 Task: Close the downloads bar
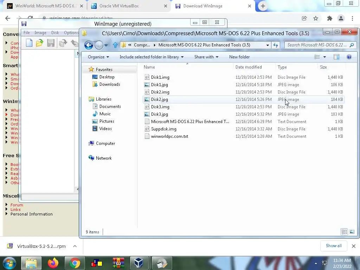tap(354, 246)
